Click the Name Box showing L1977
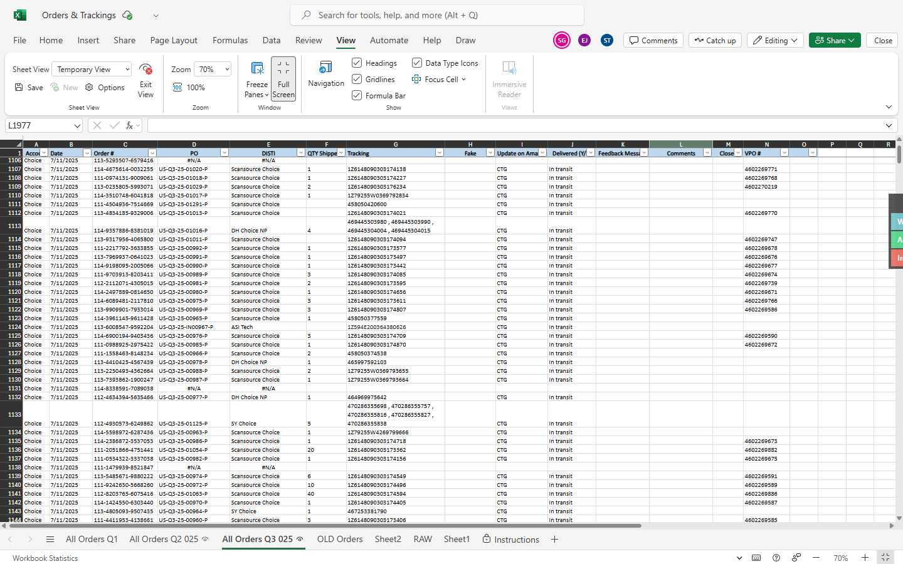The height and width of the screenshot is (564, 903). pyautogui.click(x=38, y=125)
